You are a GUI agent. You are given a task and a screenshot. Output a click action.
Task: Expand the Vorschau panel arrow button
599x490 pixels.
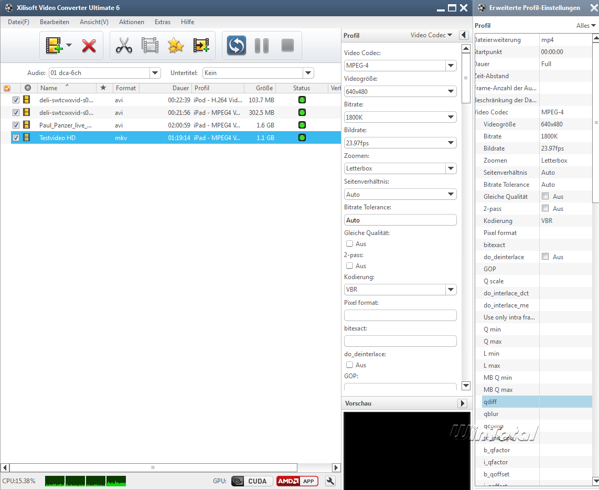click(462, 403)
